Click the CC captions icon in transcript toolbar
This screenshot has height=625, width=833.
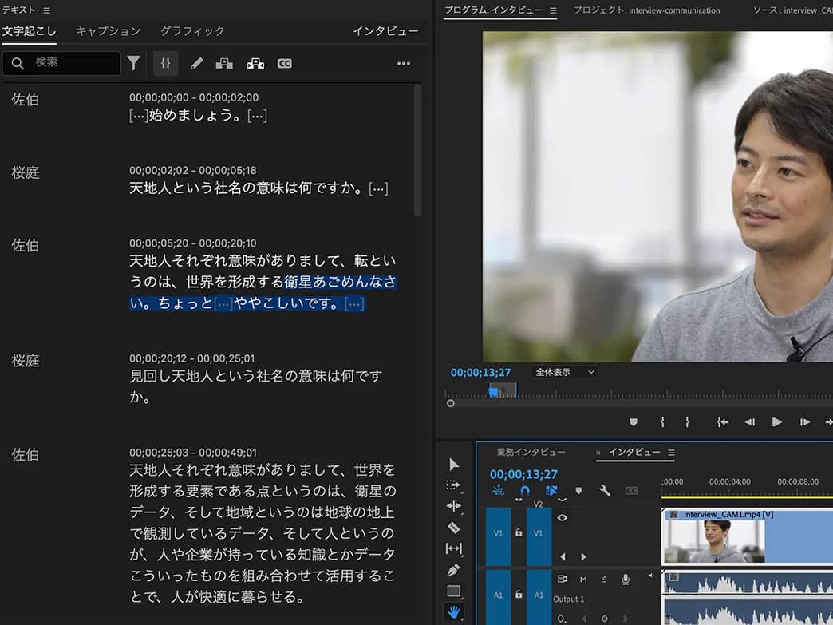coord(285,63)
